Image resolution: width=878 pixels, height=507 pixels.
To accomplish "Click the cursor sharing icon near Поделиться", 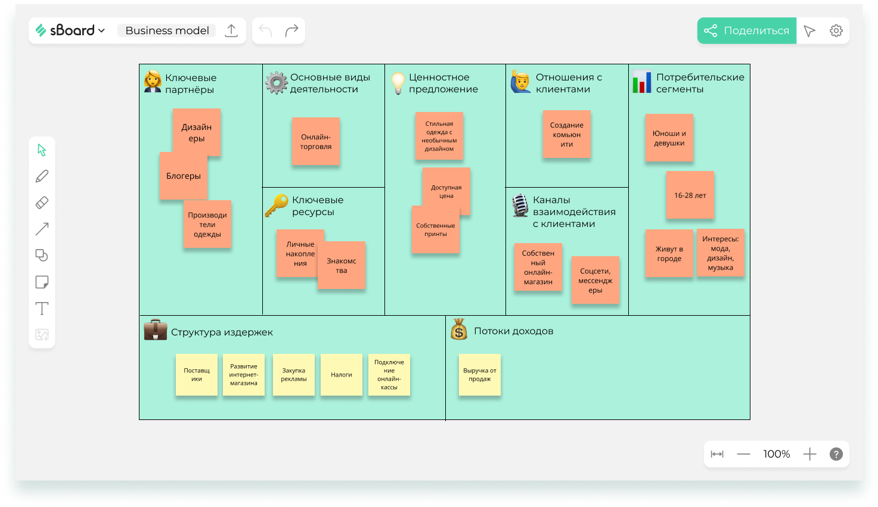I will tap(809, 31).
